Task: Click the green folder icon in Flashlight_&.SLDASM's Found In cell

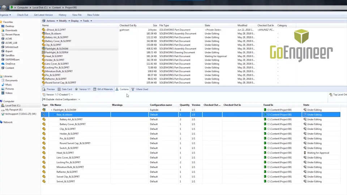Action: coord(265,110)
